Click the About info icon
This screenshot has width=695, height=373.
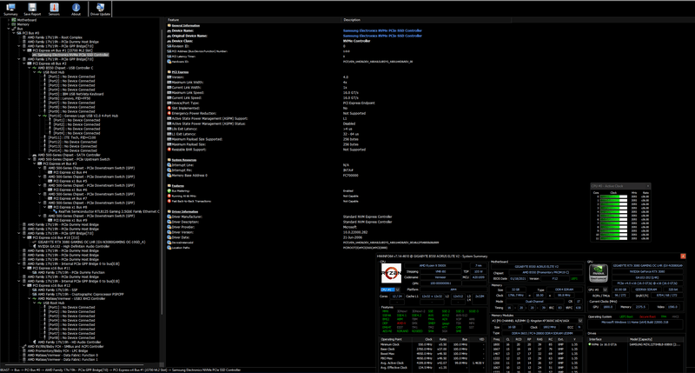pos(76,9)
